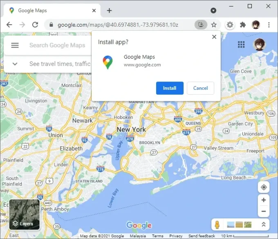Reload the current page
Viewport: 278px width, 239px height.
tap(35, 25)
